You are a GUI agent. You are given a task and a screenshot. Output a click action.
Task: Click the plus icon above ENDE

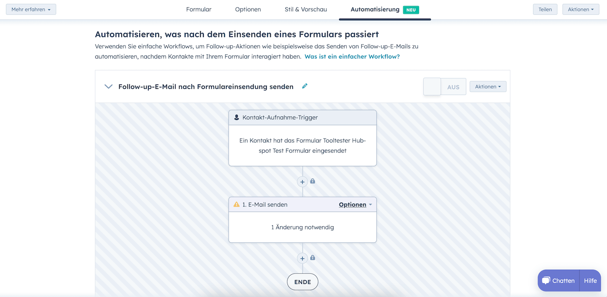302,258
